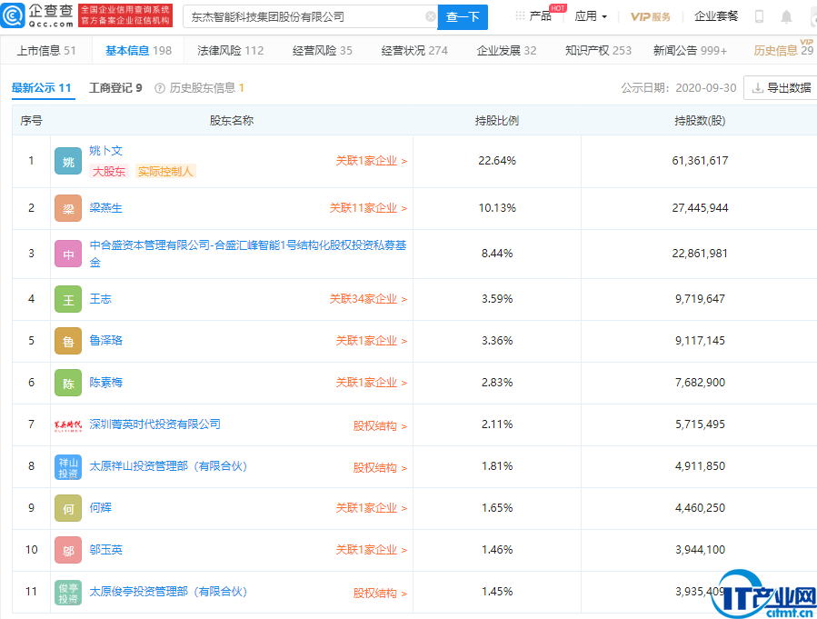
Task: Expand 鲁泽珞 关联1家企业
Action: click(x=372, y=341)
